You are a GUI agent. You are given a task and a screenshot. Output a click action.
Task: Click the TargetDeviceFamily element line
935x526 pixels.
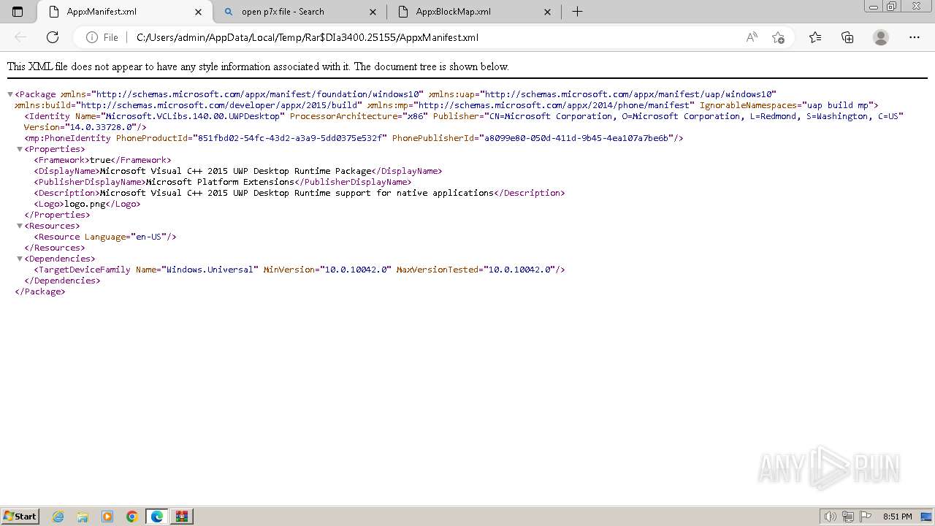(x=299, y=270)
